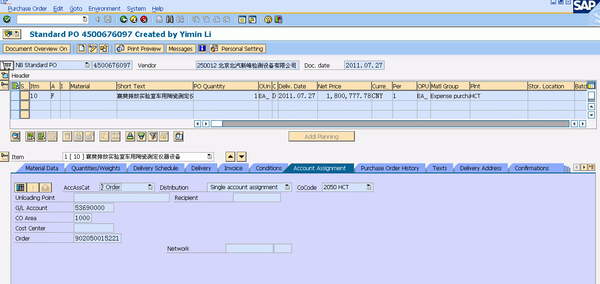
Task: Collapse the item overview section
Action: tap(5, 85)
